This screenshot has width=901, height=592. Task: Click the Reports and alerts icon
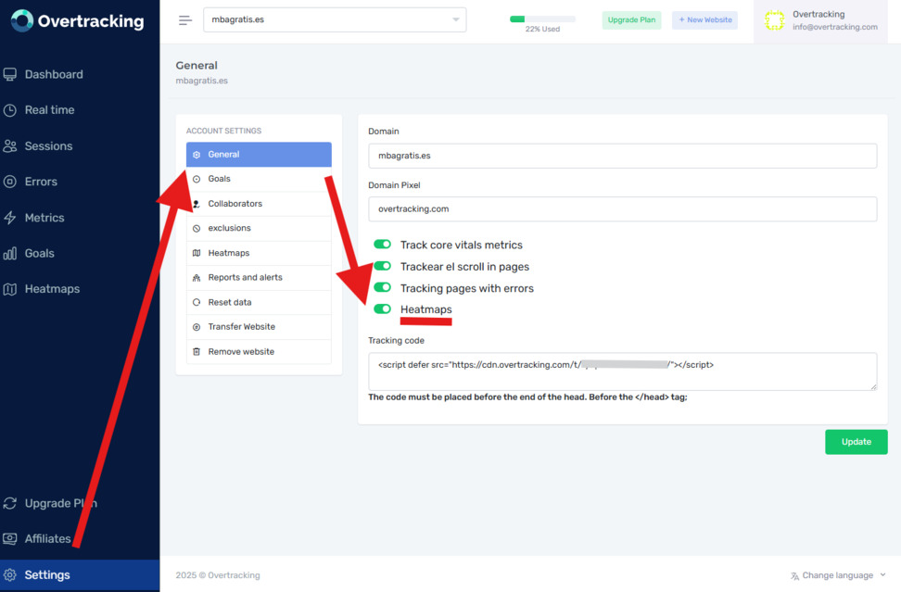tap(197, 278)
